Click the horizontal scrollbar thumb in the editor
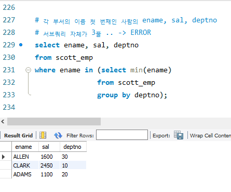The height and width of the screenshot is (192, 231). [x=54, y=121]
